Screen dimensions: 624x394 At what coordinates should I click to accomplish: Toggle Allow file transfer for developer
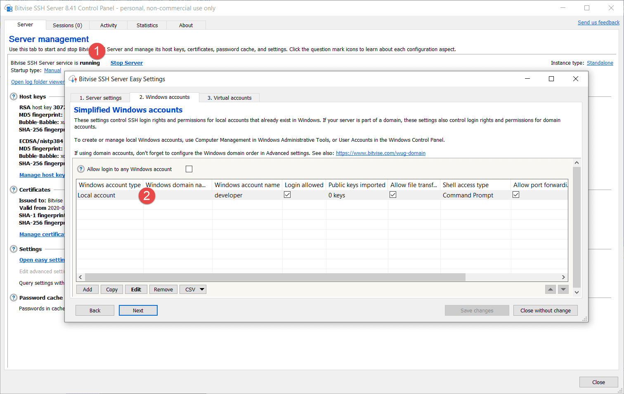click(393, 195)
